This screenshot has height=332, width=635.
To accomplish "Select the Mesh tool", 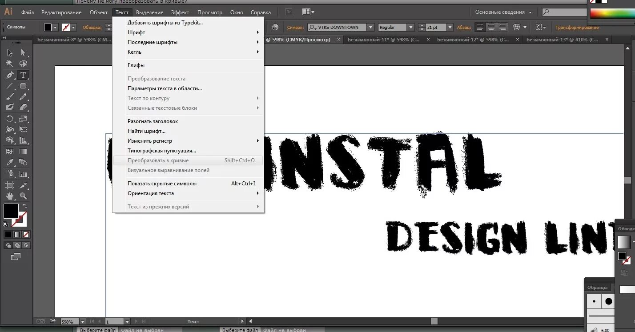I will pos(10,152).
